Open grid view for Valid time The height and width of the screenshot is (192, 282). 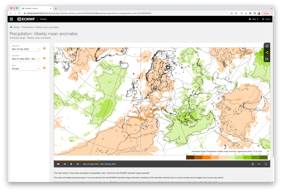pos(44,58)
